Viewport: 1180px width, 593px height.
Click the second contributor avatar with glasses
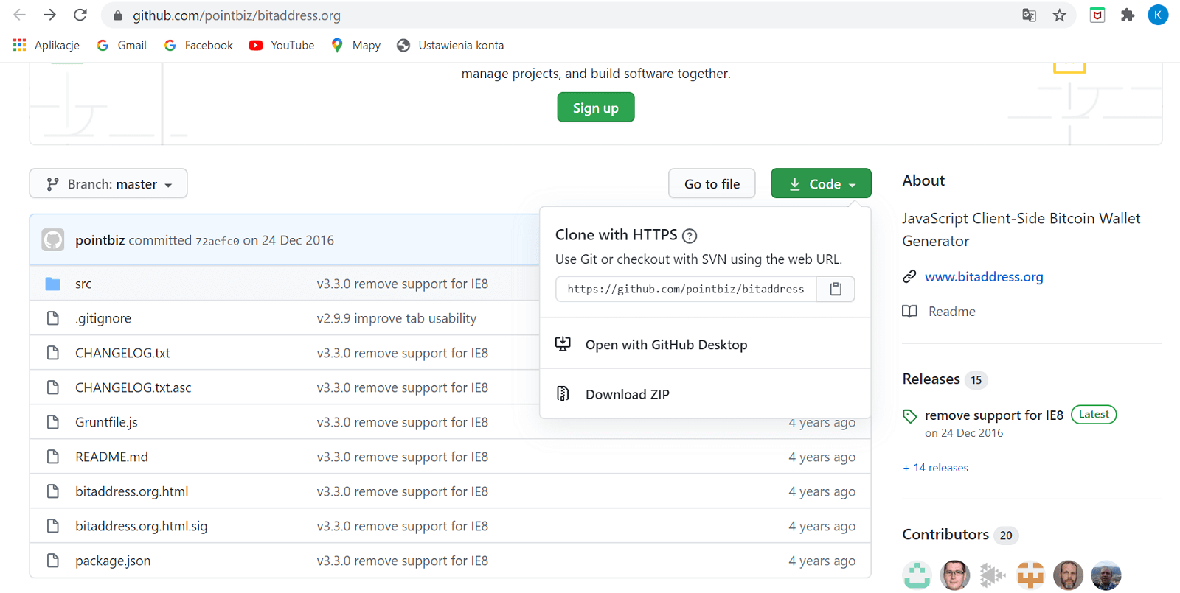point(954,575)
